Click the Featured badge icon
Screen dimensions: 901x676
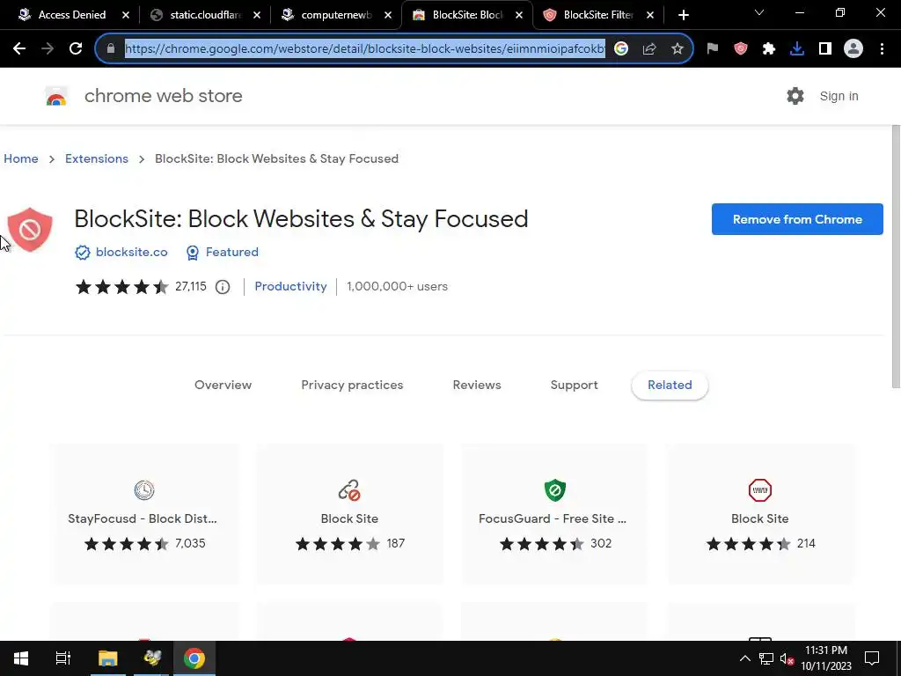pos(193,253)
